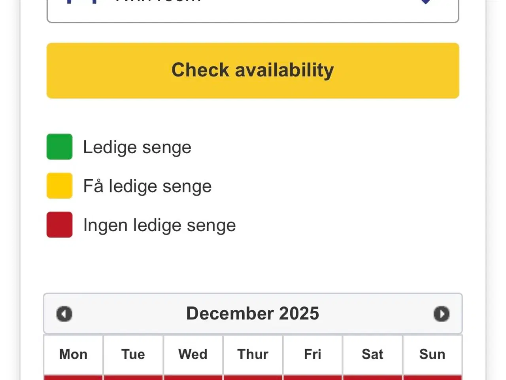
Task: Click the December 2025 calendar title
Action: pyautogui.click(x=253, y=313)
